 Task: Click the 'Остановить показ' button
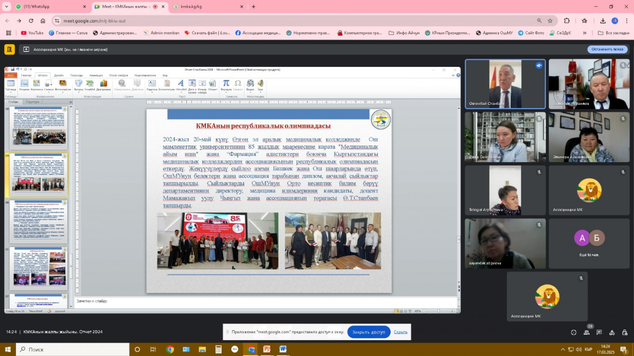(x=607, y=49)
